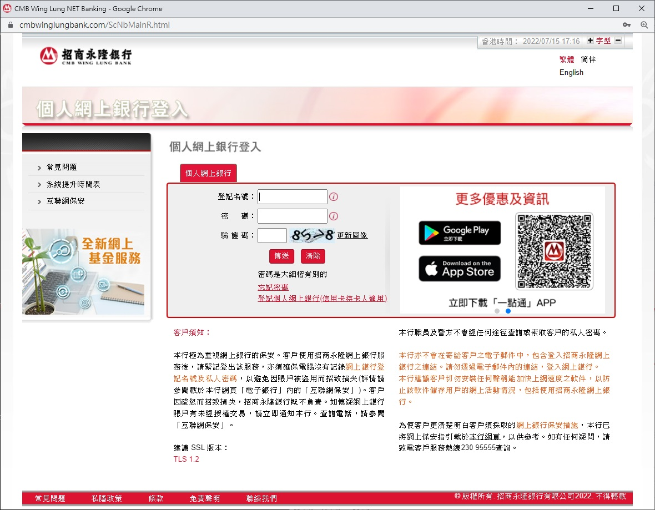
Task: Click the 香港時間 date and time display
Action: (x=531, y=42)
